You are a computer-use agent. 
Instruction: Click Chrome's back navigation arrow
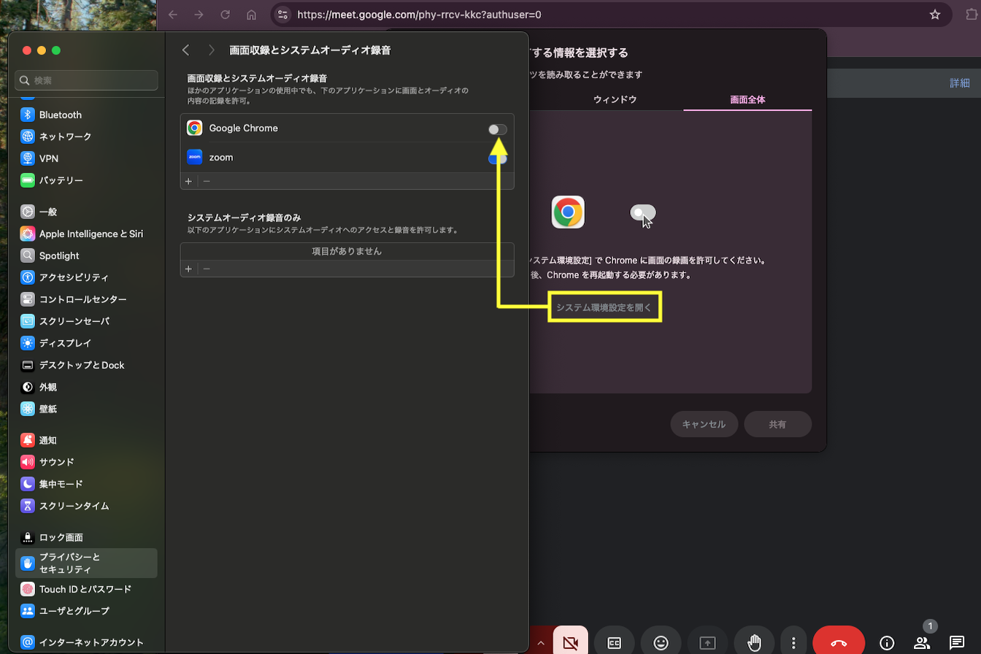coord(172,15)
